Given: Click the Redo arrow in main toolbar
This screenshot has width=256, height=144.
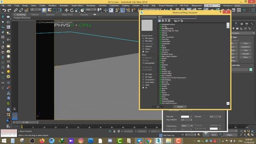Looking at the screenshot, I should (10, 10).
